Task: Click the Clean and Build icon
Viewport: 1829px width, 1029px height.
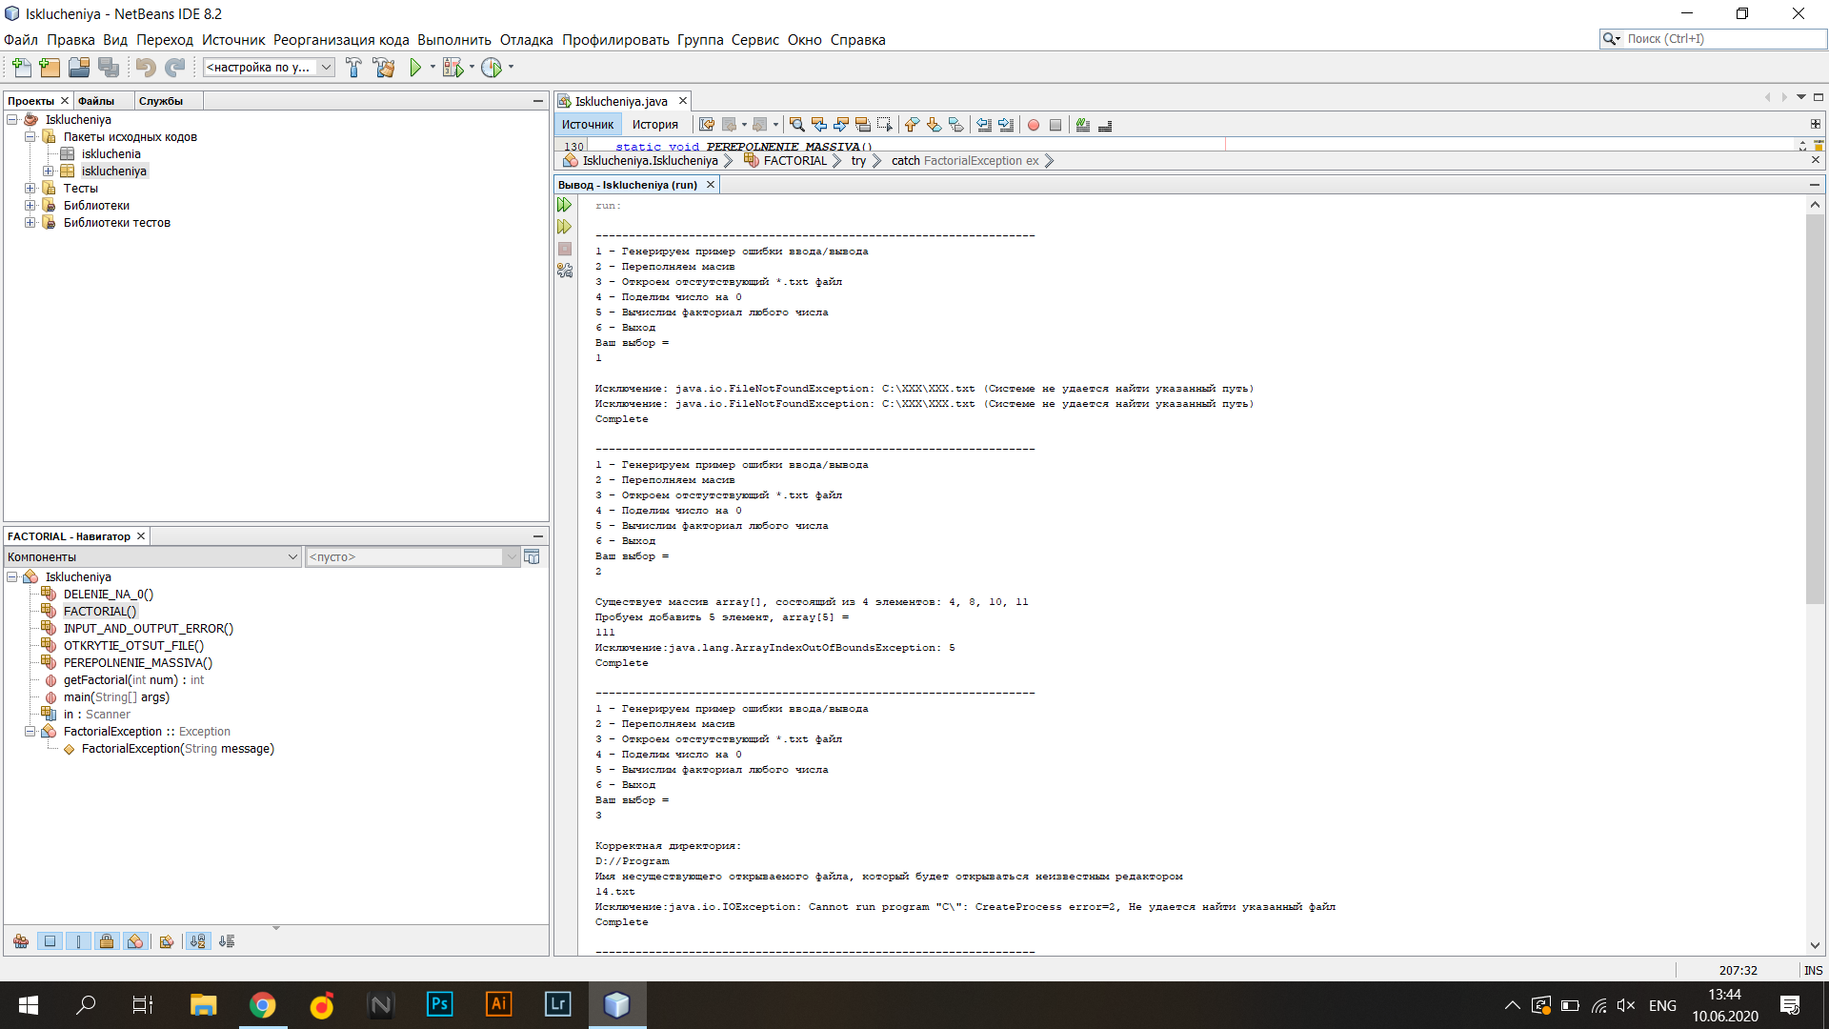Action: coord(384,68)
